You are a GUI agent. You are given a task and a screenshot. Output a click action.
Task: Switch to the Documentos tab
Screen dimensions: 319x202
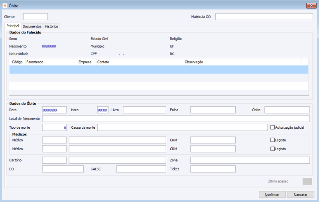32,26
